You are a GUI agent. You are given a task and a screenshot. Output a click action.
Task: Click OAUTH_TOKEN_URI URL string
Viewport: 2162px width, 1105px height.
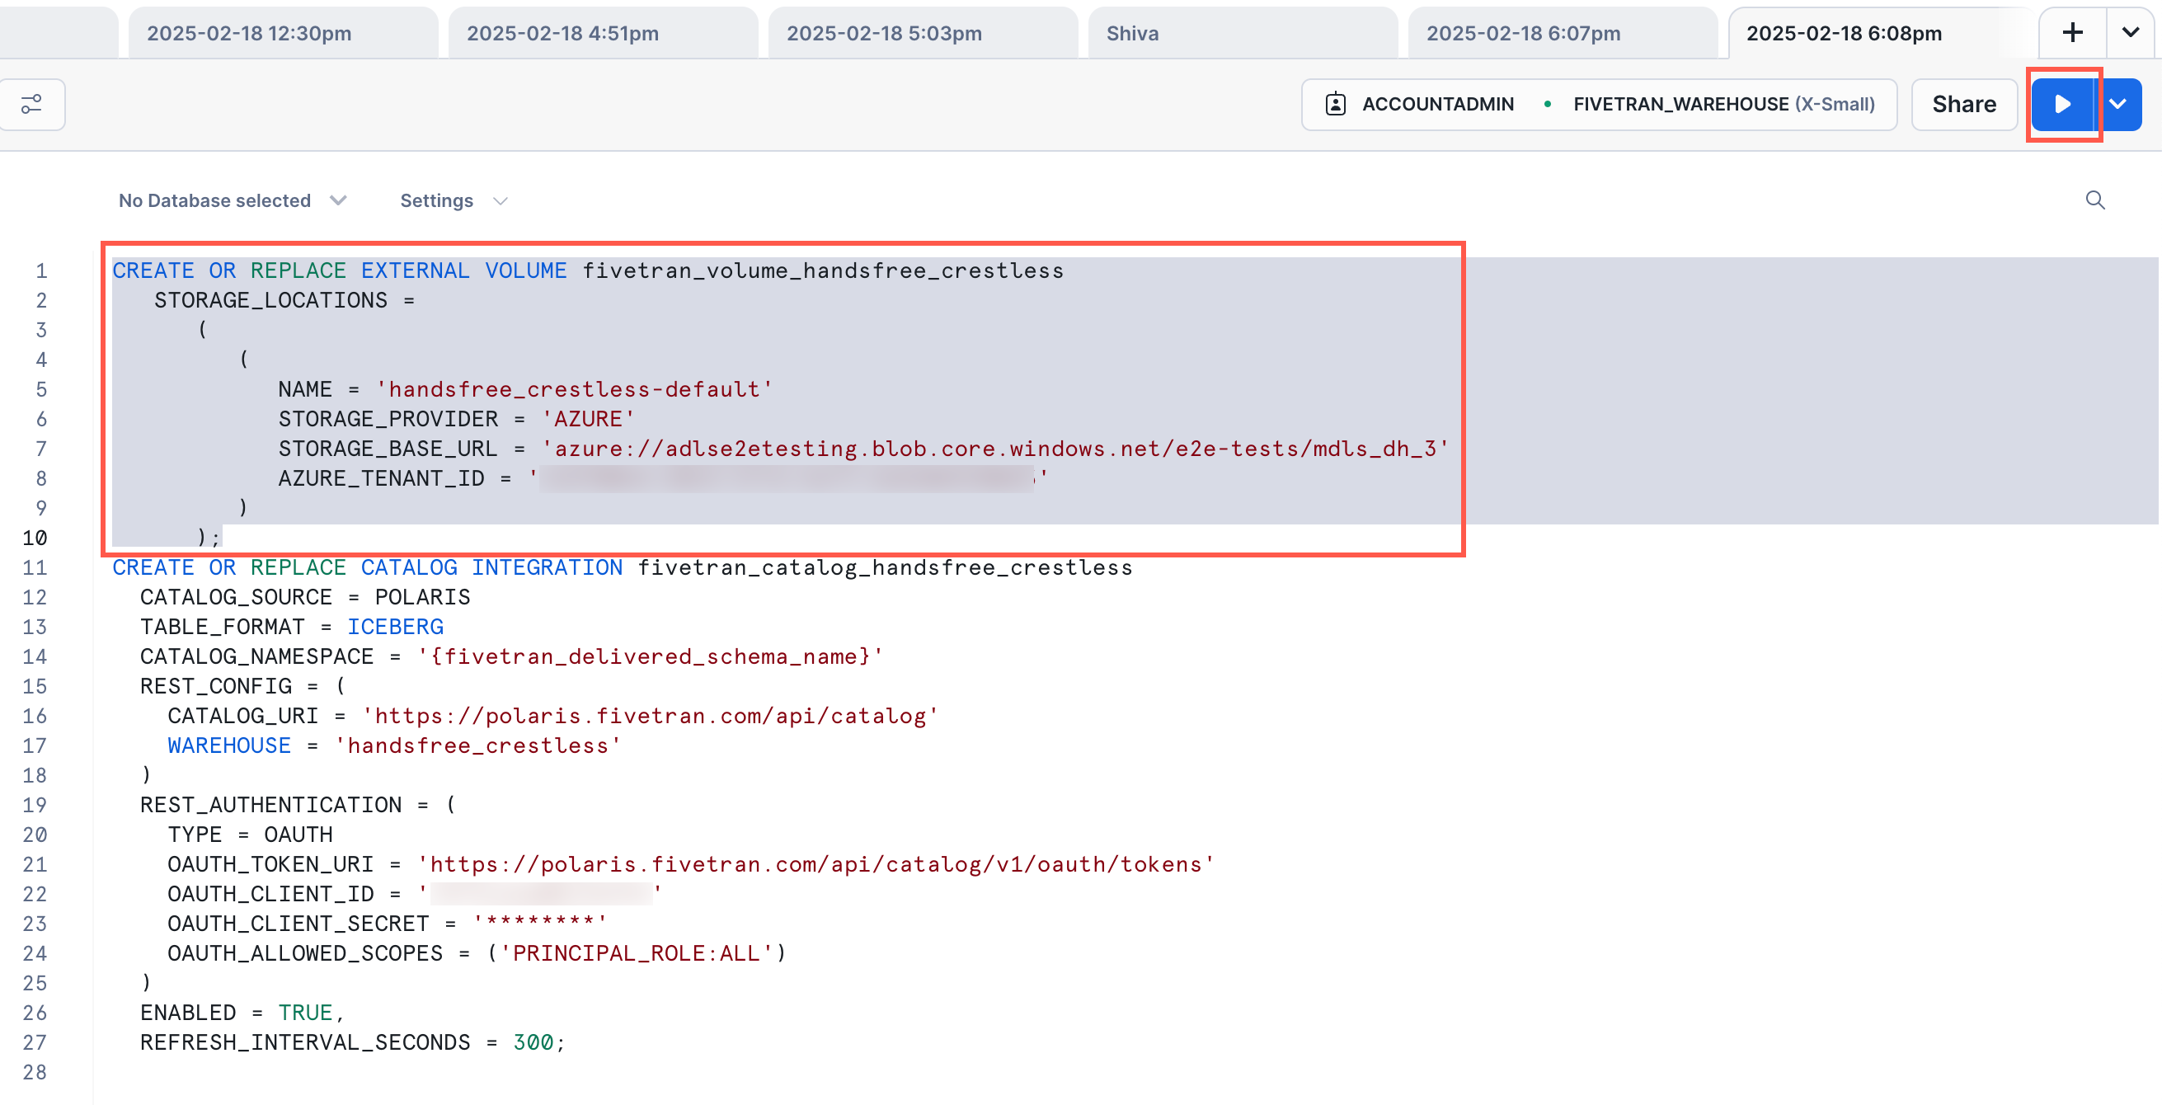pyautogui.click(x=815, y=864)
